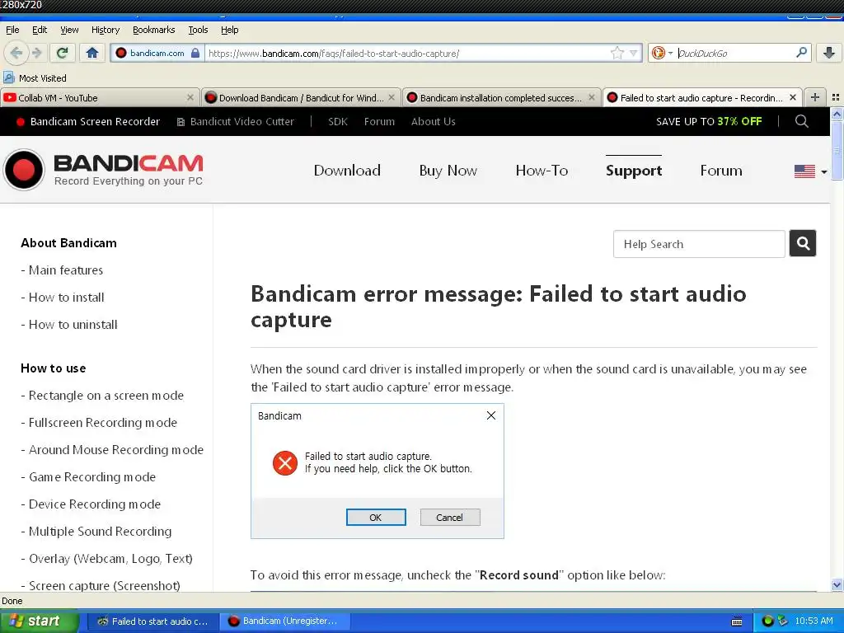Open the View menu
The height and width of the screenshot is (633, 844).
(x=69, y=30)
